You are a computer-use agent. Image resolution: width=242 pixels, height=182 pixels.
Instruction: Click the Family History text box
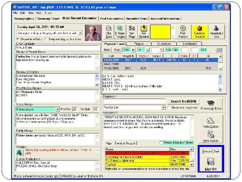[57, 139]
